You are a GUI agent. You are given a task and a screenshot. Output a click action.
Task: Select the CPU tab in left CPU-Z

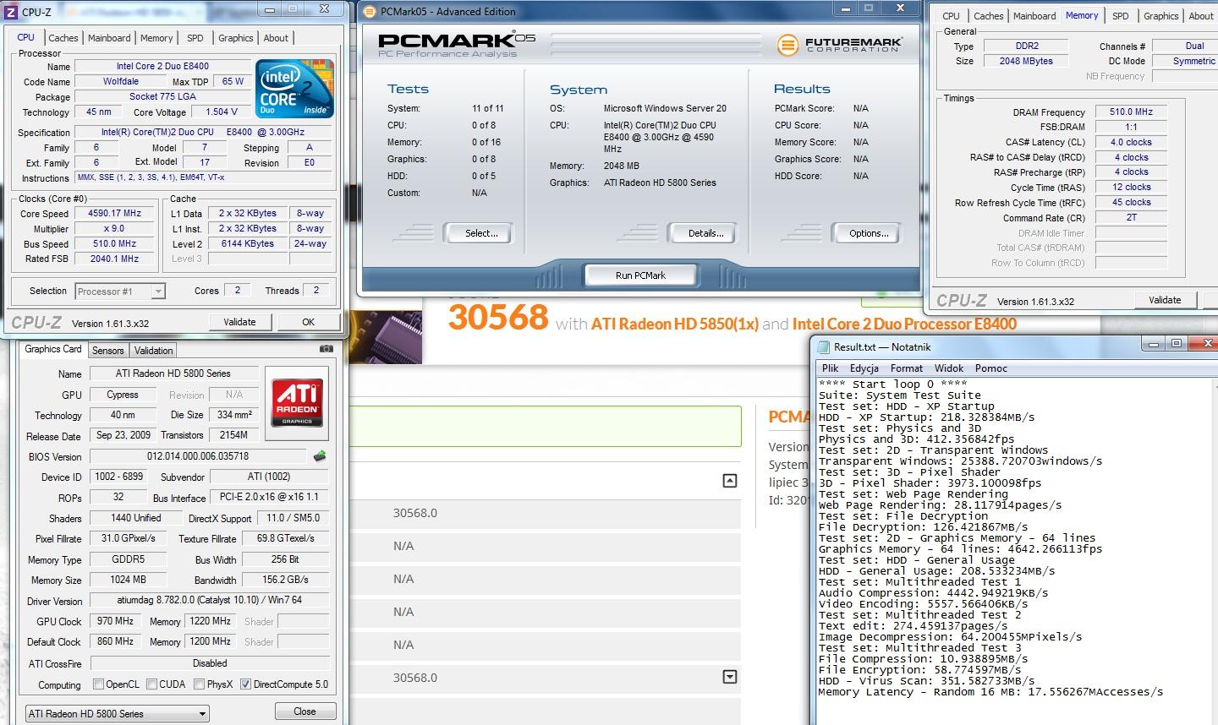click(26, 37)
